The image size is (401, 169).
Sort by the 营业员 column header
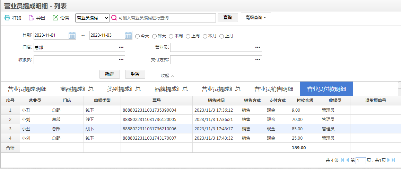[35, 101]
